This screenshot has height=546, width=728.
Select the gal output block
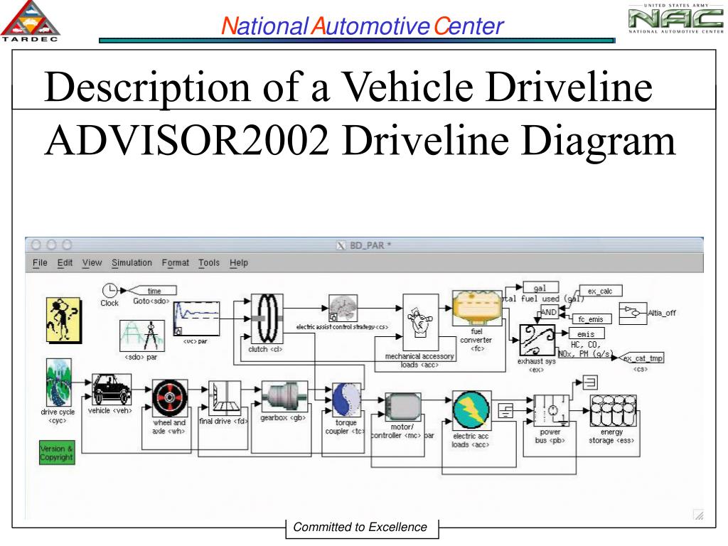click(540, 287)
